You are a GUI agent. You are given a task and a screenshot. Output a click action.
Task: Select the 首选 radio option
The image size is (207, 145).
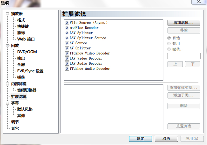(169, 38)
